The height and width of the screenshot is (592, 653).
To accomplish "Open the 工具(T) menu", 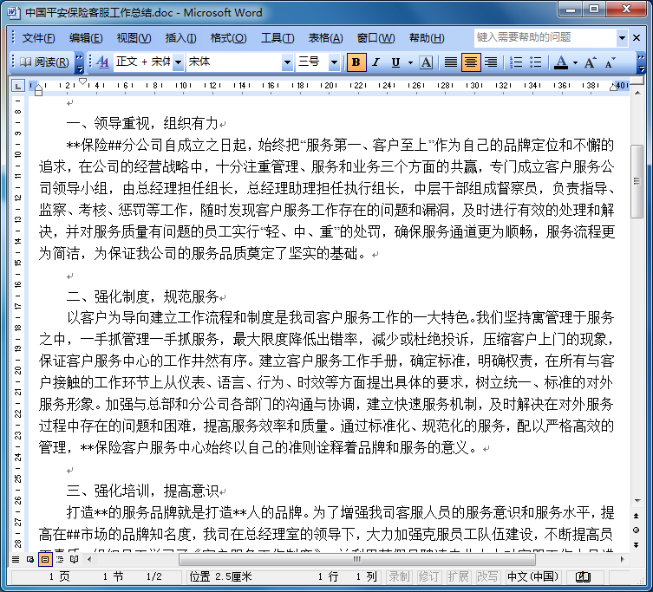I will 278,38.
